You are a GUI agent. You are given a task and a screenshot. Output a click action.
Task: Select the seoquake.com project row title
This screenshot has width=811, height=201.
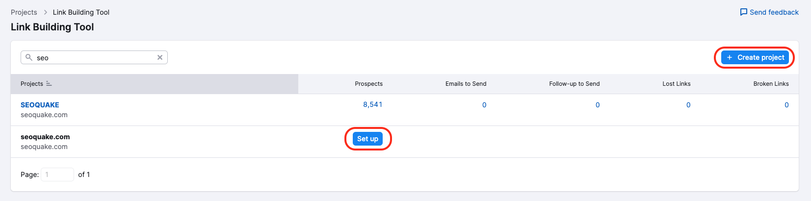45,137
